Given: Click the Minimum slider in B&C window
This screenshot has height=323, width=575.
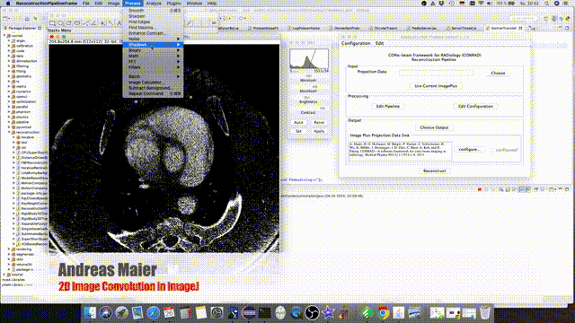Looking at the screenshot, I should tap(309, 75).
